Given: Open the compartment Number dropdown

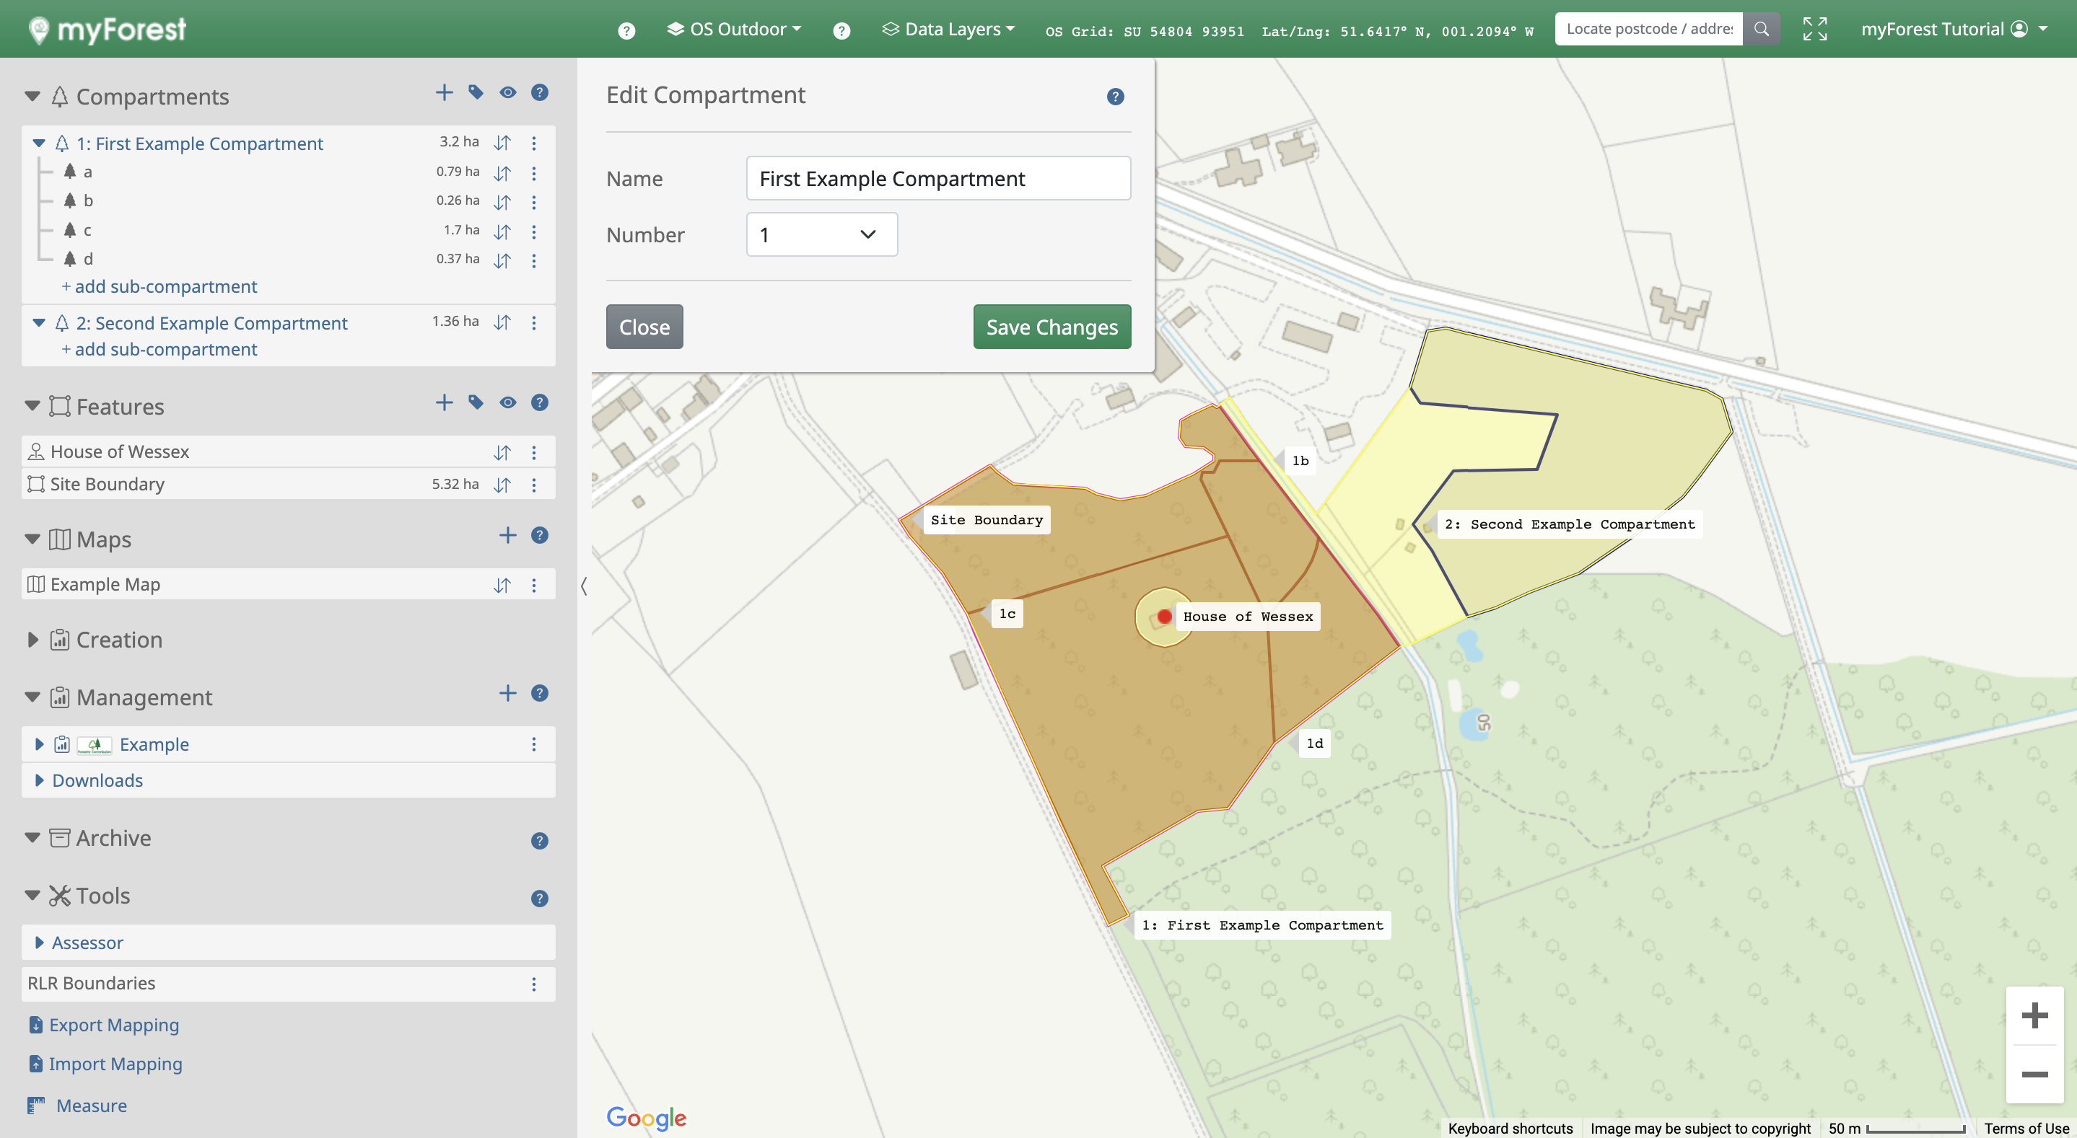Looking at the screenshot, I should [x=821, y=234].
